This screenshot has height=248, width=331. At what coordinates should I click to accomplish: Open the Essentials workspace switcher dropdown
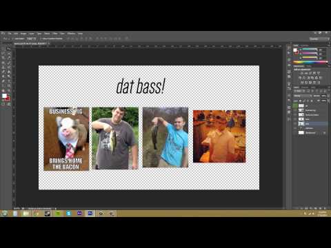[319, 39]
